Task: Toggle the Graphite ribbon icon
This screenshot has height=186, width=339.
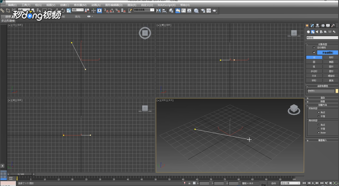Action: (178, 10)
